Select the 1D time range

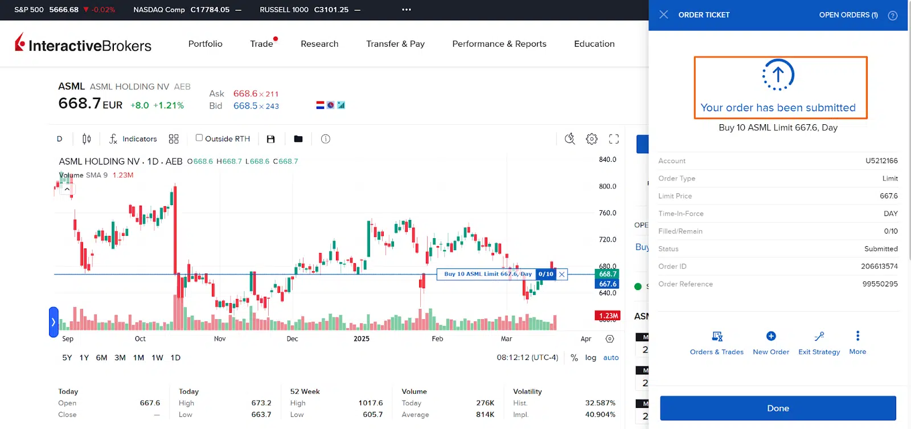(x=175, y=358)
